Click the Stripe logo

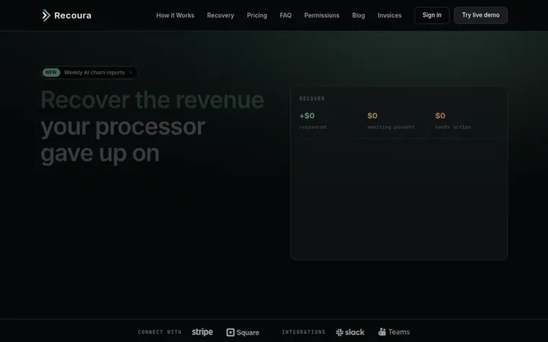click(202, 332)
